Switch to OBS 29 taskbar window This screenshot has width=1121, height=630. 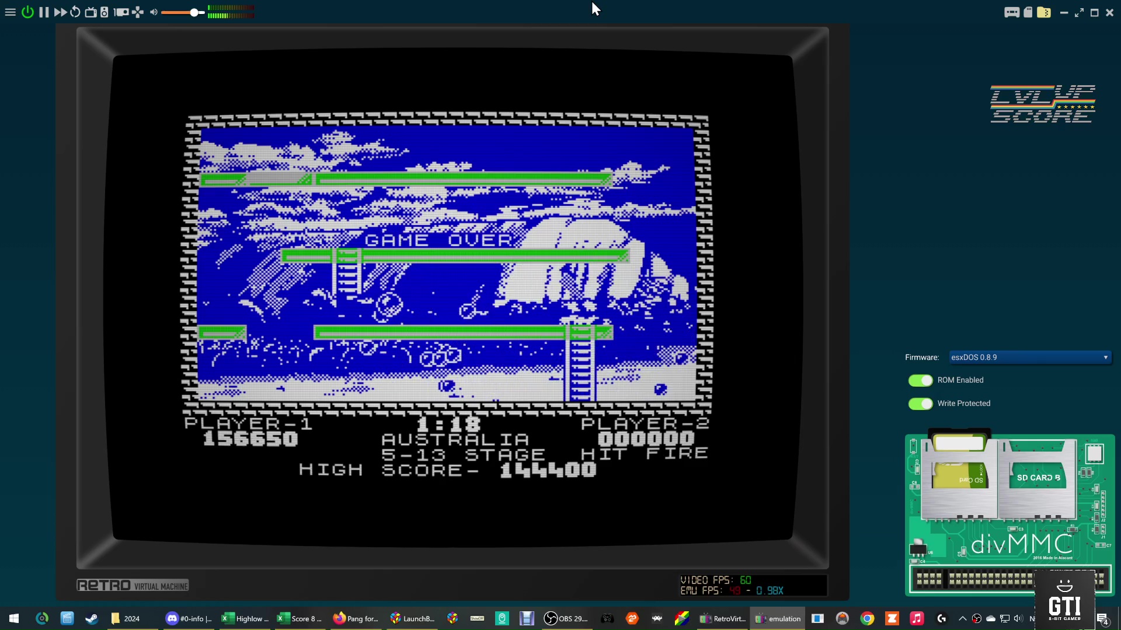pyautogui.click(x=566, y=618)
